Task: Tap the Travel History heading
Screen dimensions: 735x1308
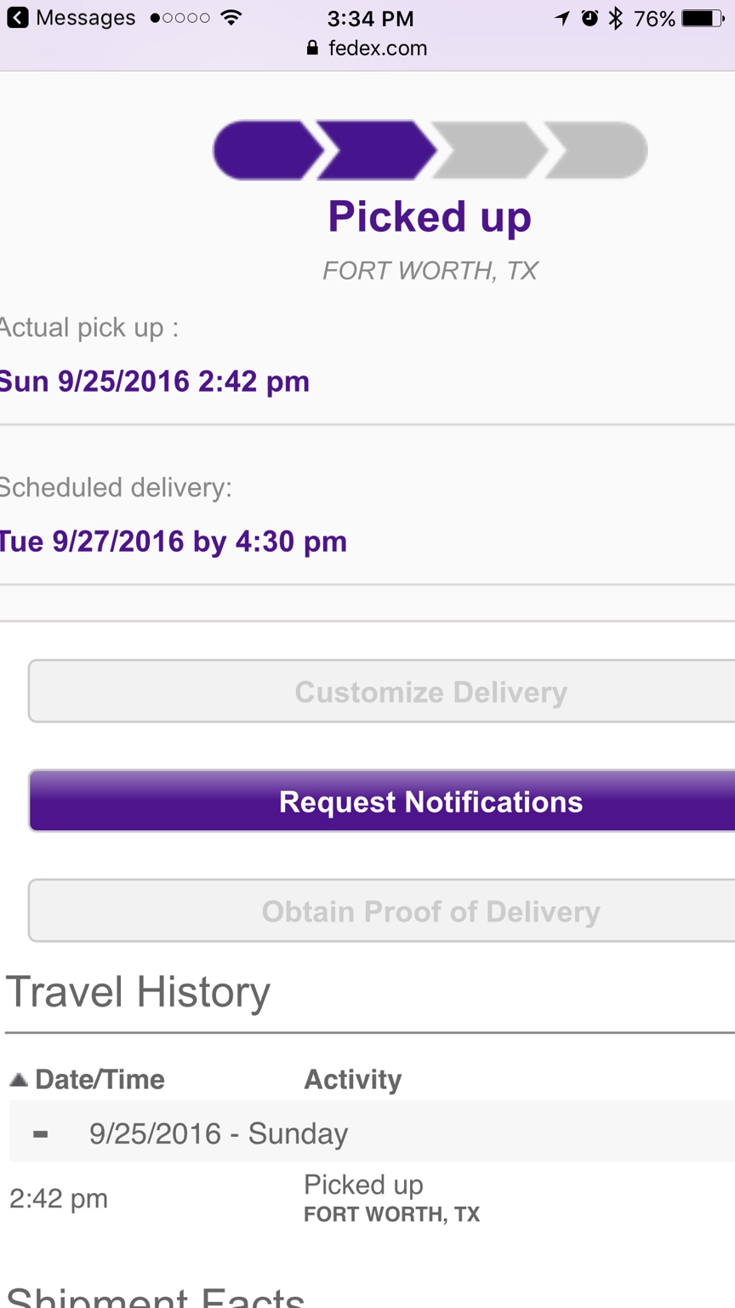Action: click(138, 993)
